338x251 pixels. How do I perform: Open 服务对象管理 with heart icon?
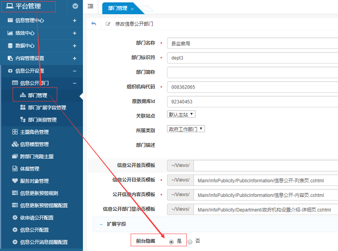[34, 181]
